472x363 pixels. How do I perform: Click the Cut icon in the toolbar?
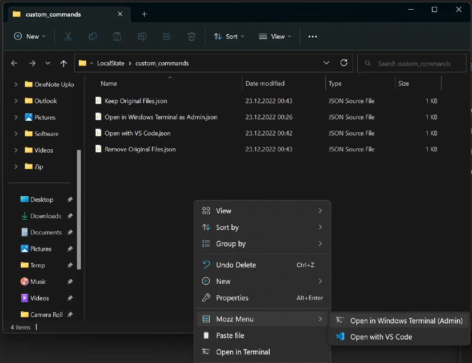(68, 36)
